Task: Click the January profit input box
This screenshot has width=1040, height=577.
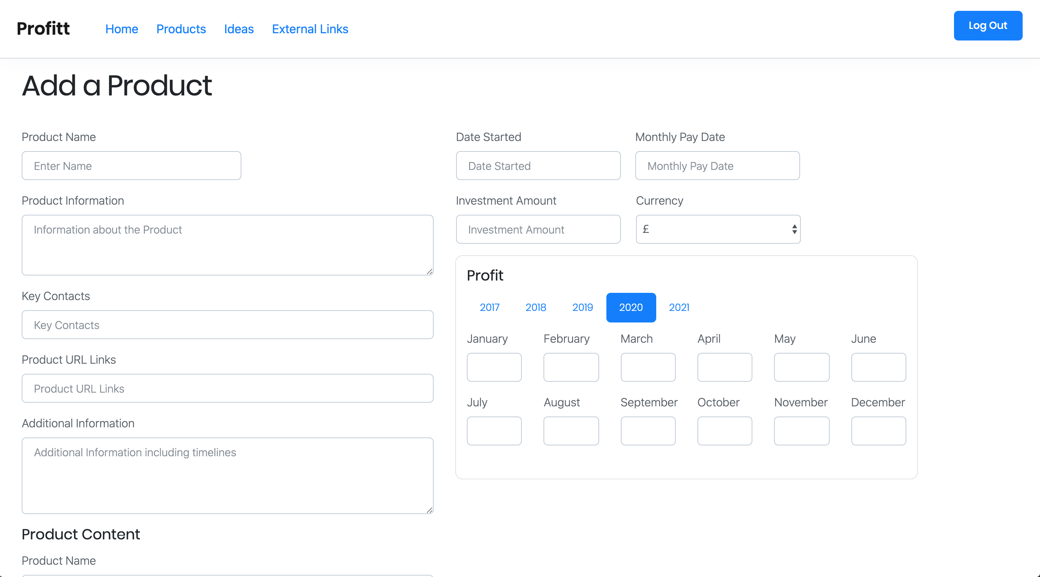Action: [x=494, y=367]
